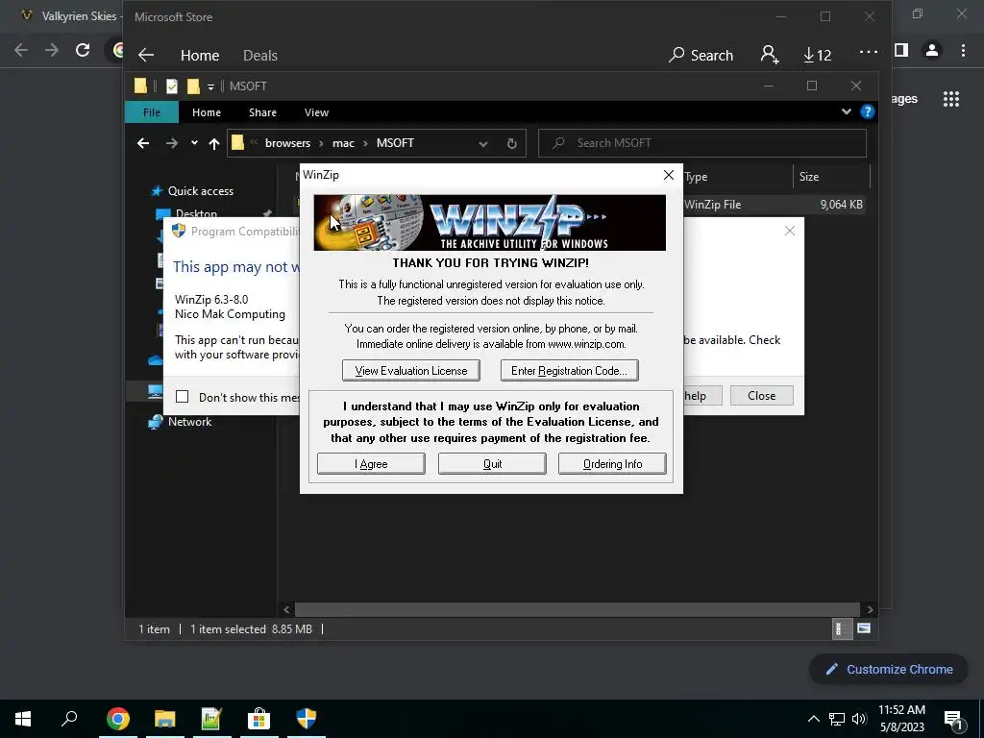
Task: Click browsers in the address path
Action: [x=287, y=143]
